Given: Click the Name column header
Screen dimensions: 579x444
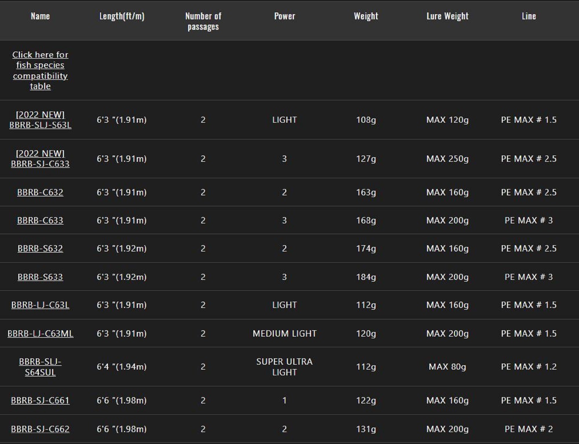Looking at the screenshot, I should pyautogui.click(x=40, y=16).
